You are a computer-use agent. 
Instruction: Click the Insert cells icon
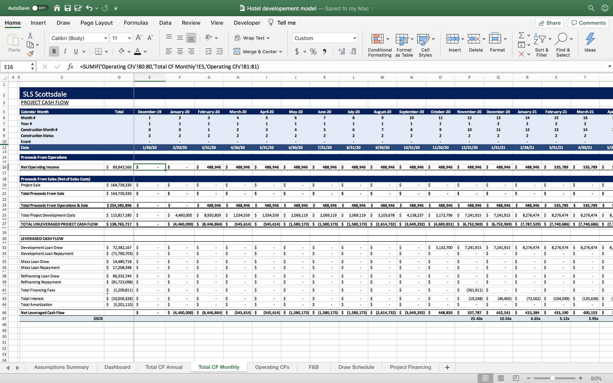[x=452, y=39]
